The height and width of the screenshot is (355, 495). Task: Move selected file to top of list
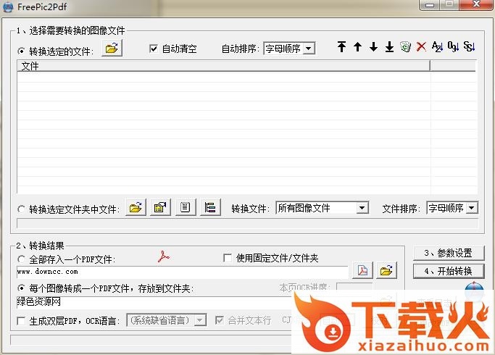(x=341, y=46)
